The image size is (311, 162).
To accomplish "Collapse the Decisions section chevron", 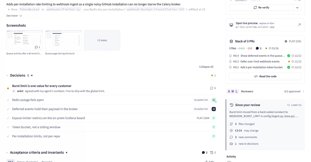I will pyautogui.click(x=7, y=76).
